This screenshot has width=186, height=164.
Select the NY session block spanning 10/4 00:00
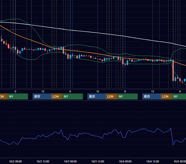coord(127,96)
